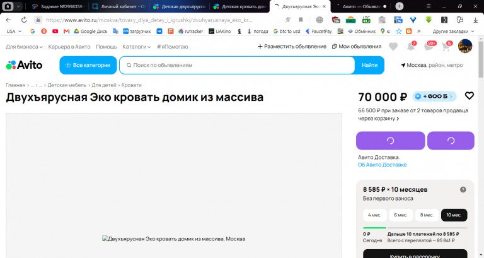Switch to the Детская кровать дом tab
484x258 pixels.
tap(240, 6)
